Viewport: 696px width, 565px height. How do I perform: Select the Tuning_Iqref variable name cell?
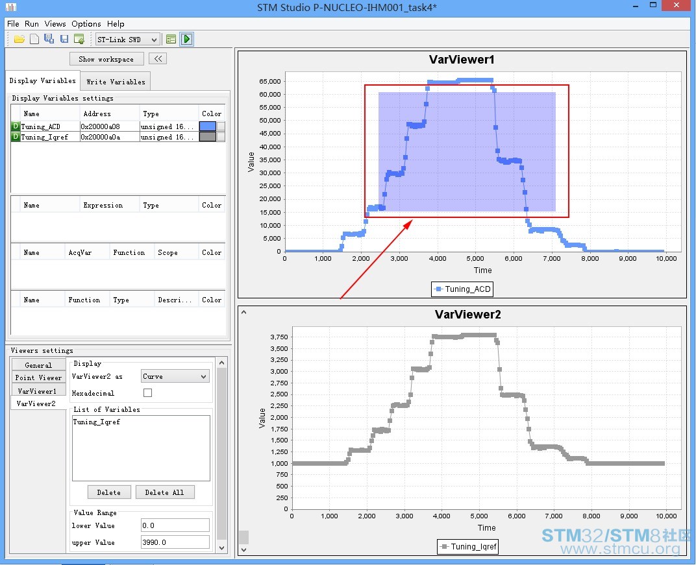(x=50, y=137)
